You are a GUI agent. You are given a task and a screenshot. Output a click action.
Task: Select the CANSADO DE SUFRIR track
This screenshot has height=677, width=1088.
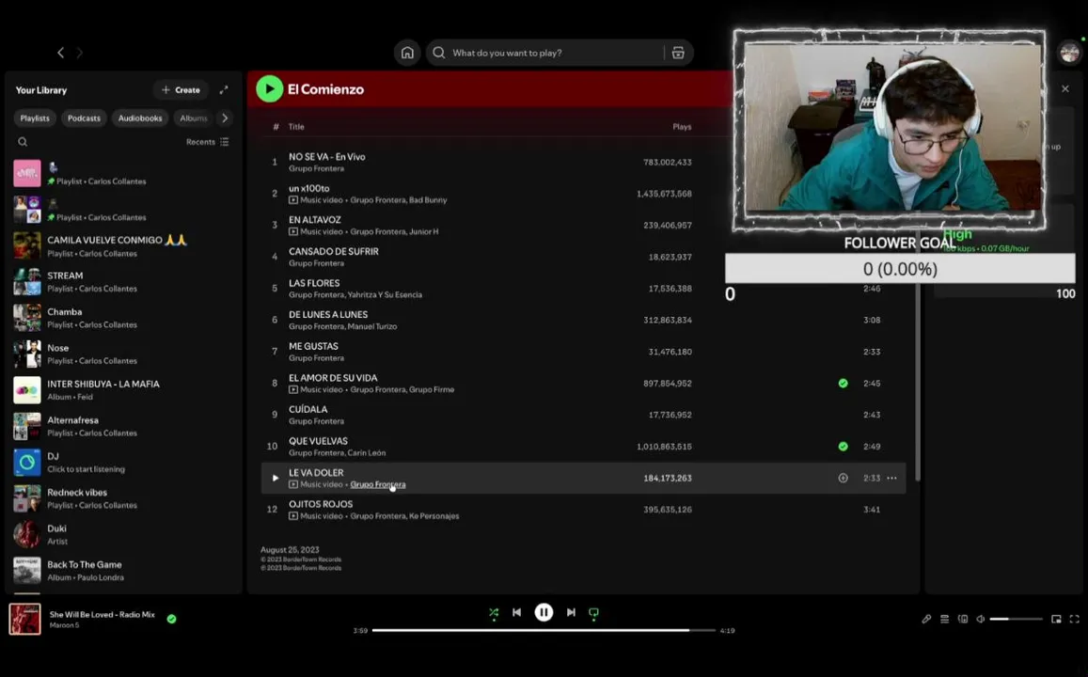coord(583,257)
